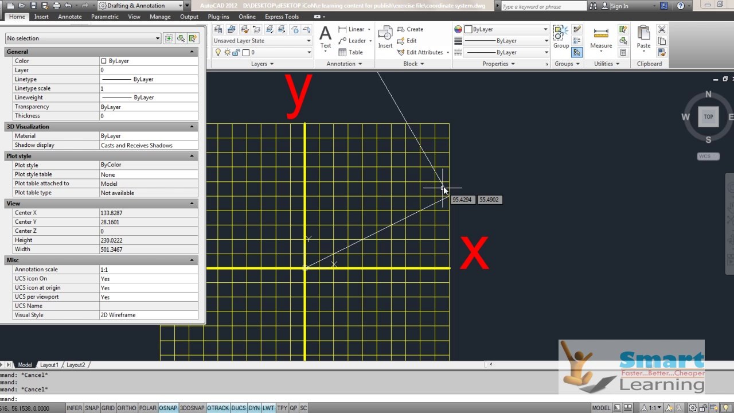This screenshot has width=734, height=413.
Task: Toggle INFER constraints in status bar
Action: pyautogui.click(x=74, y=408)
